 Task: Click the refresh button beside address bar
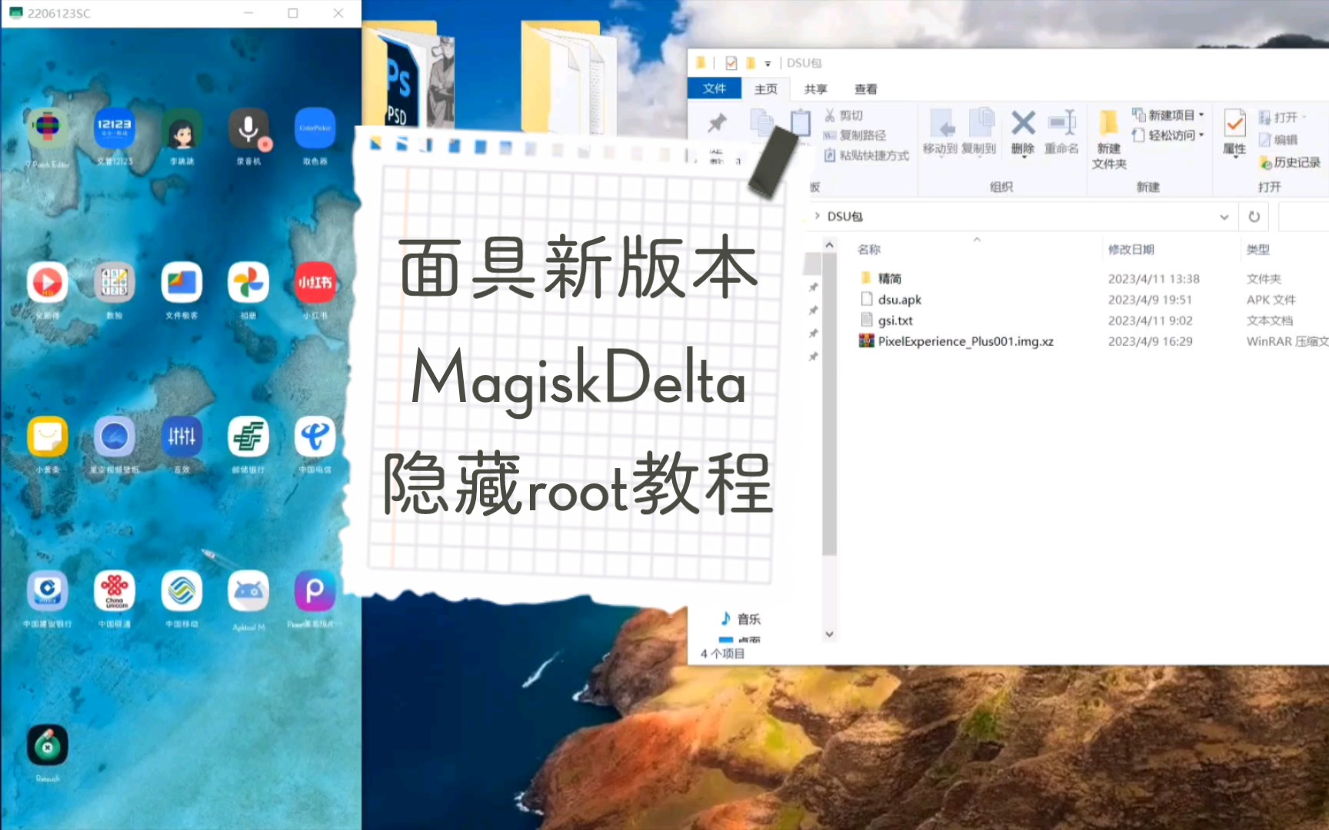point(1254,217)
